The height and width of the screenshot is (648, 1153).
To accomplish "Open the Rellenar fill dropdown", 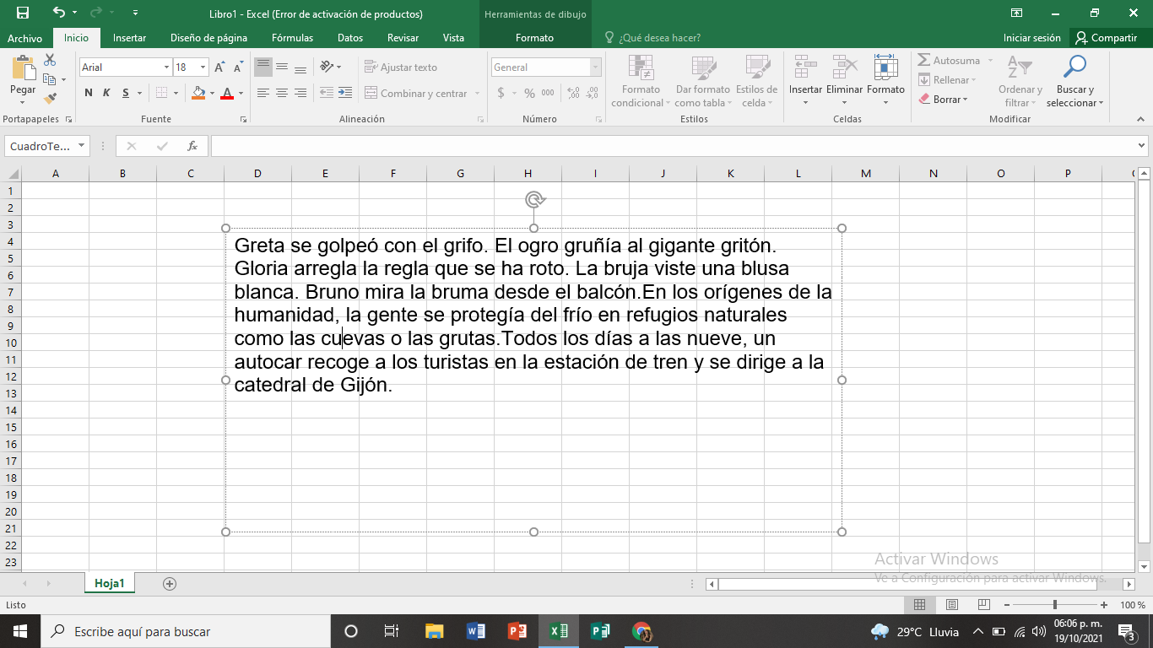I will pos(947,80).
